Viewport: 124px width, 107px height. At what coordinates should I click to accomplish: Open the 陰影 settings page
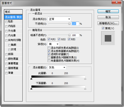click(x=11, y=21)
